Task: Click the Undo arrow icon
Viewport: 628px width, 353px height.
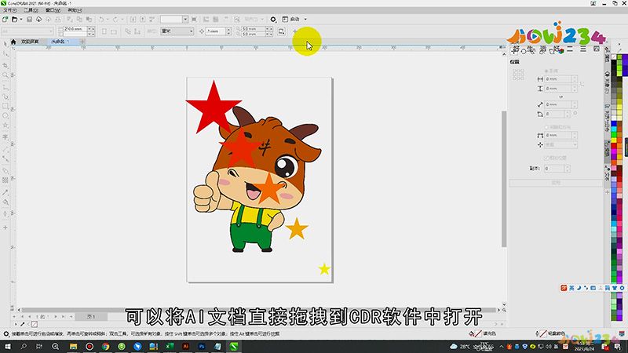Action: pyautogui.click(x=101, y=19)
